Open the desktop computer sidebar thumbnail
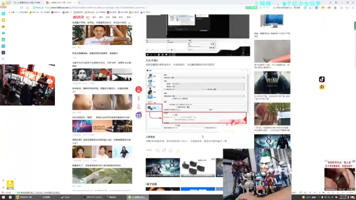Screen dimensions: 356x200 pyautogui.click(x=272, y=21)
